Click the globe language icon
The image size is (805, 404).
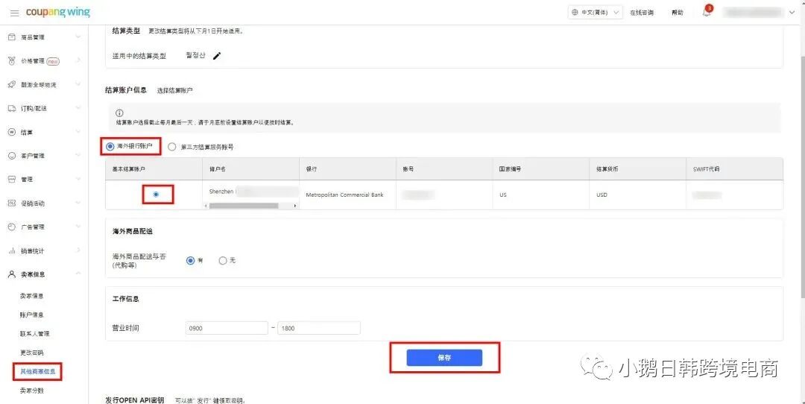pos(575,13)
